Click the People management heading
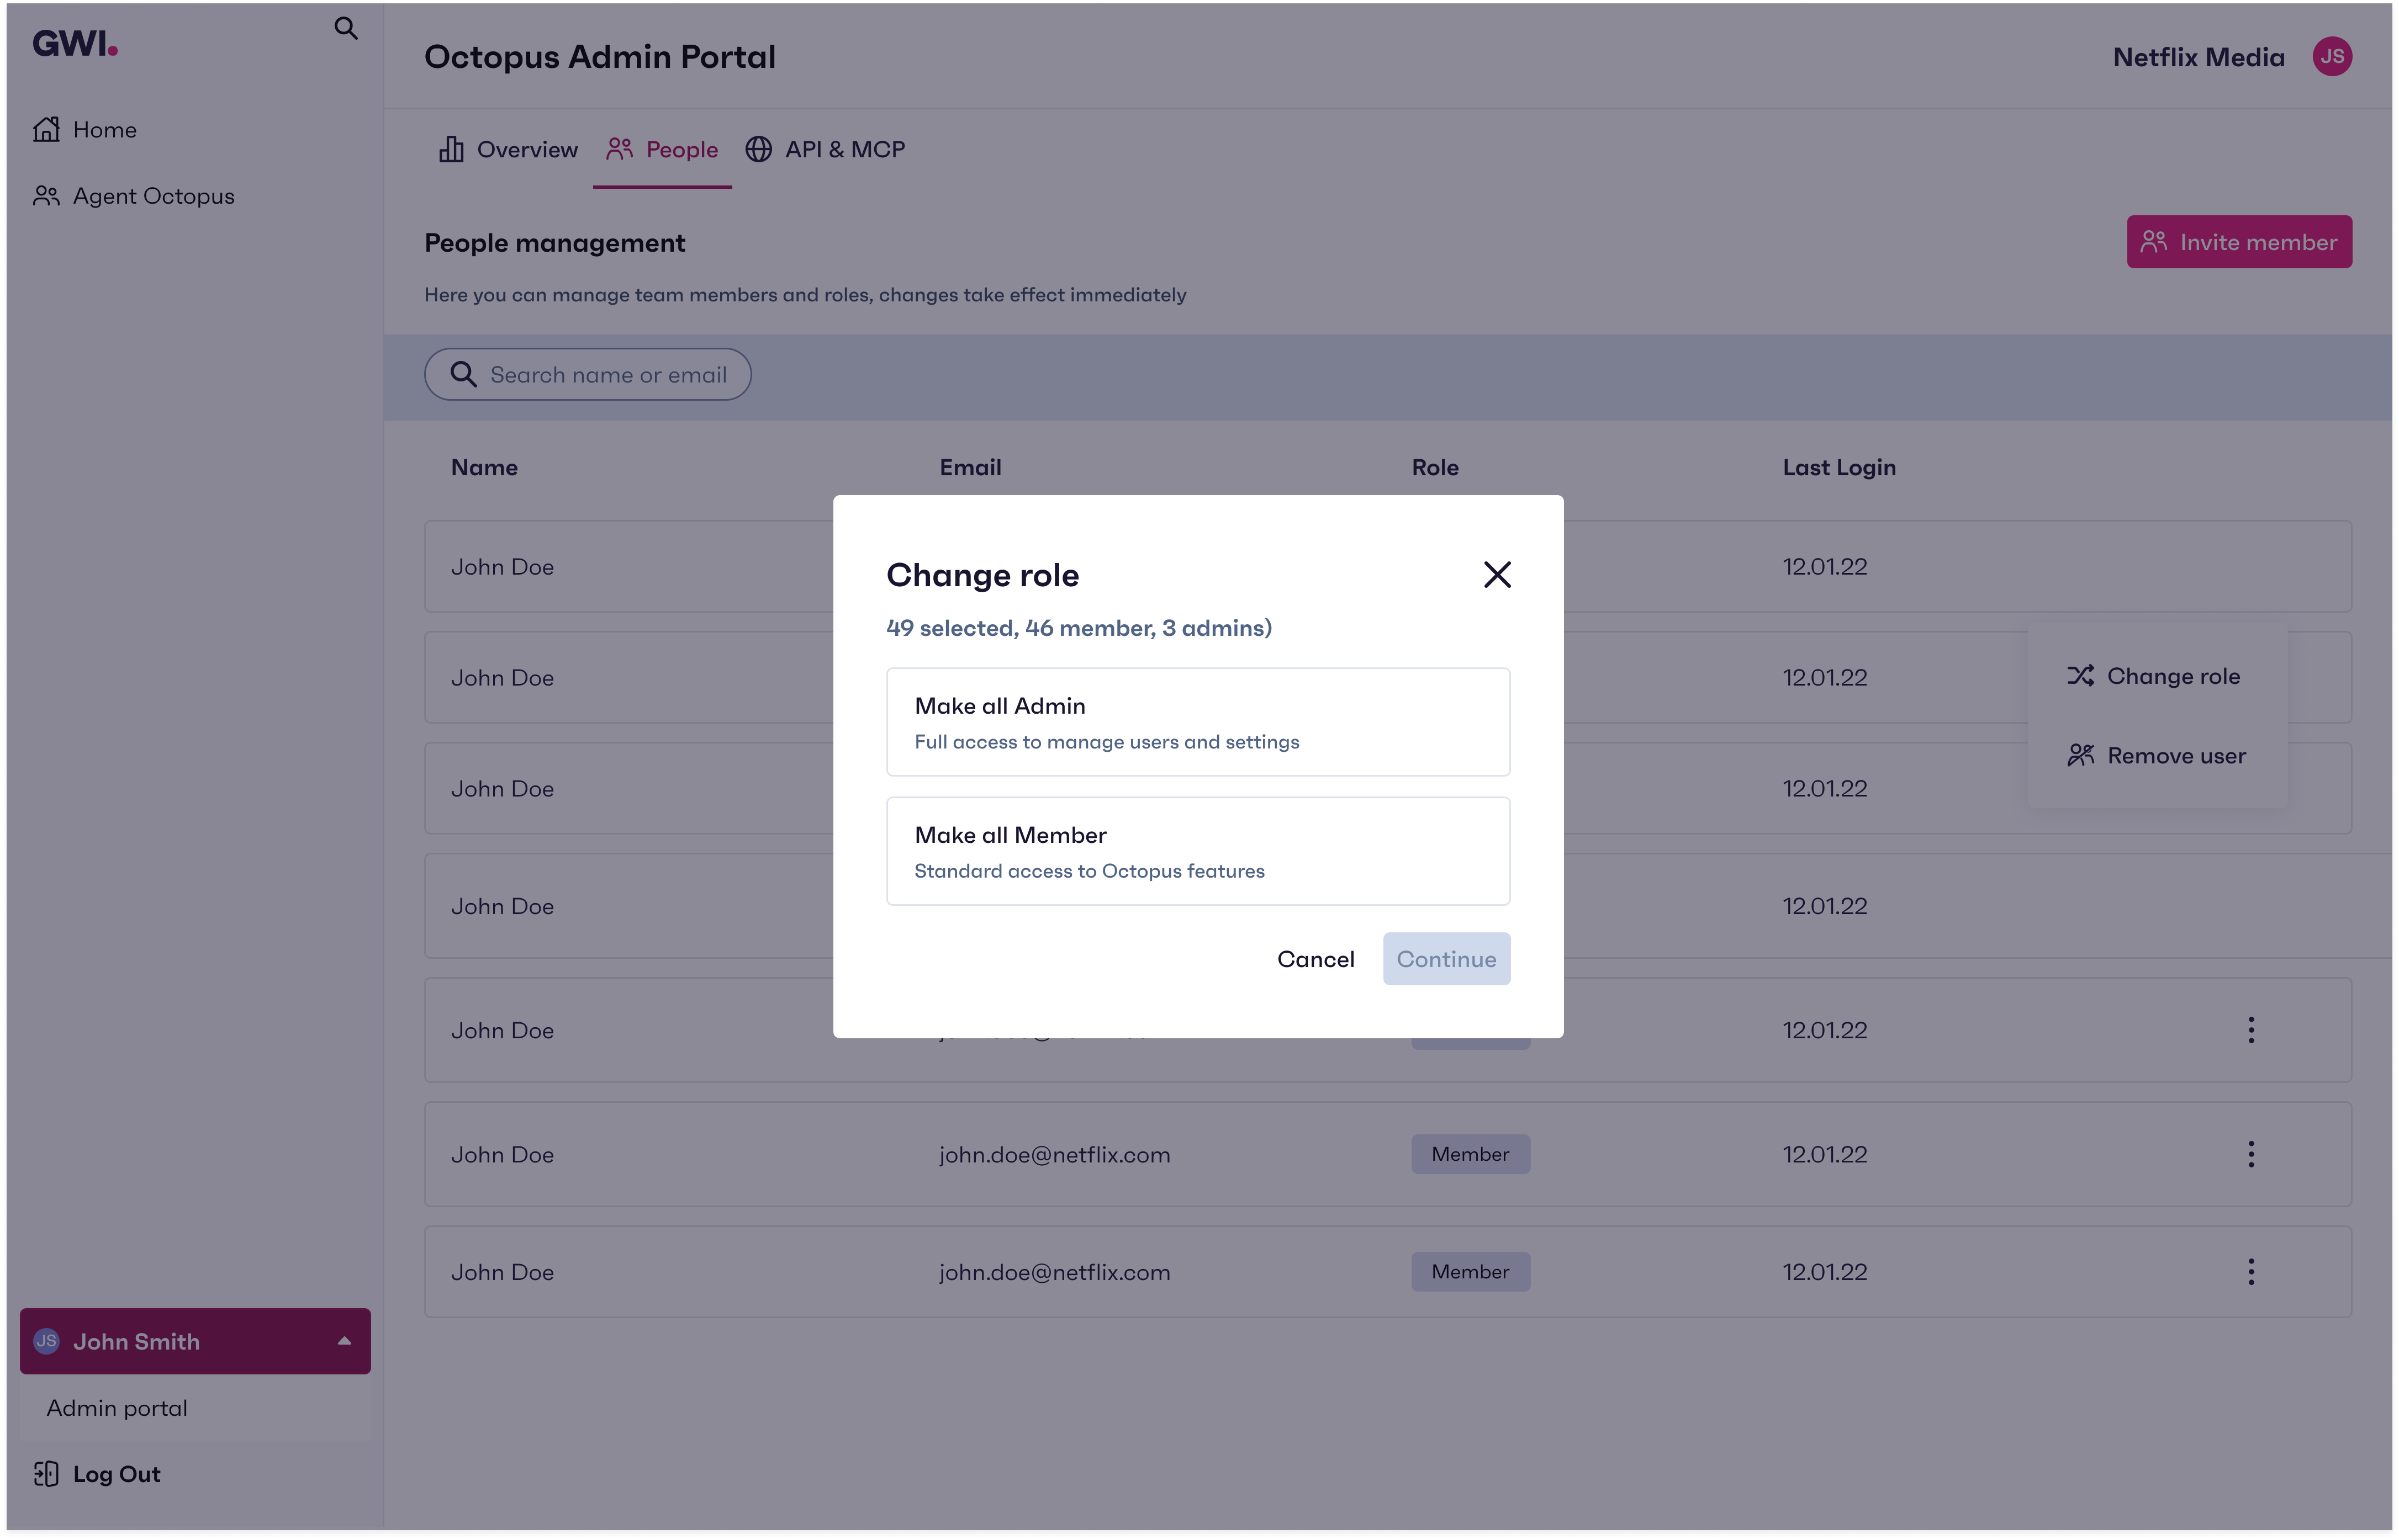Viewport: 2399px width, 1540px height. click(x=555, y=243)
